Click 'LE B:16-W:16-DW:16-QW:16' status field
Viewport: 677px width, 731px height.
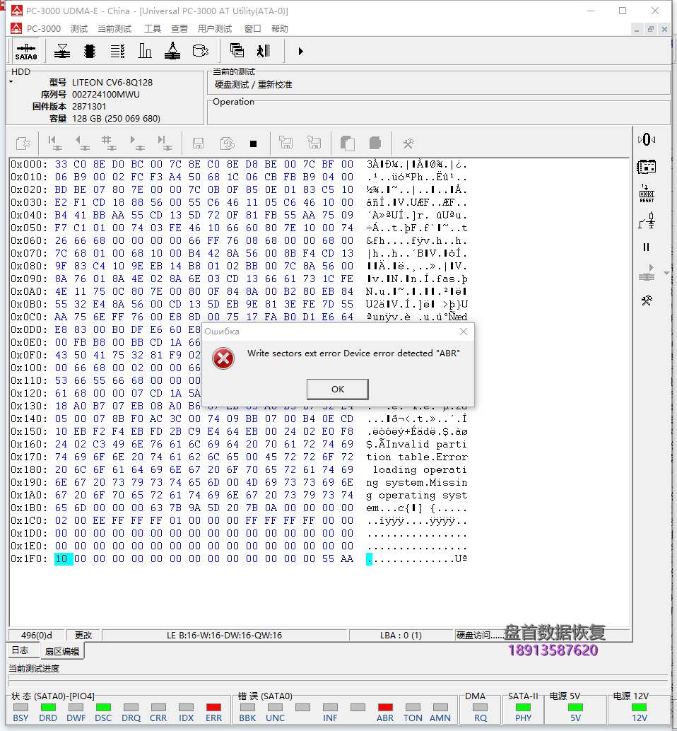pos(225,635)
